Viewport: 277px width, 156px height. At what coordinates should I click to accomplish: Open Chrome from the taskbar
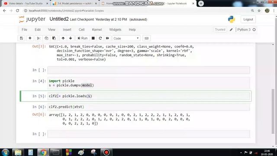tap(43, 152)
